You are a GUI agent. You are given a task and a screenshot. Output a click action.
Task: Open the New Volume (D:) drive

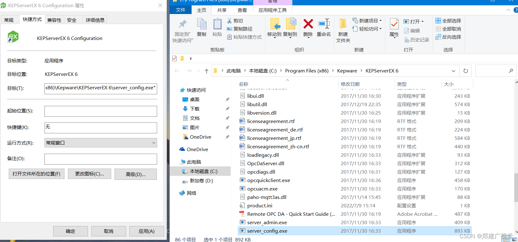tap(198, 181)
